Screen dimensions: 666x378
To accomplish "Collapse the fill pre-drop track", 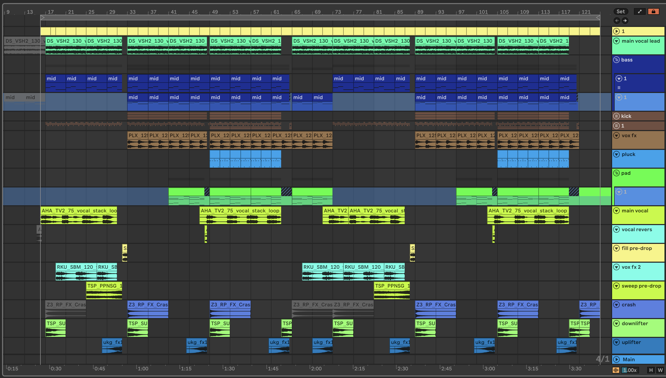I will click(616, 248).
